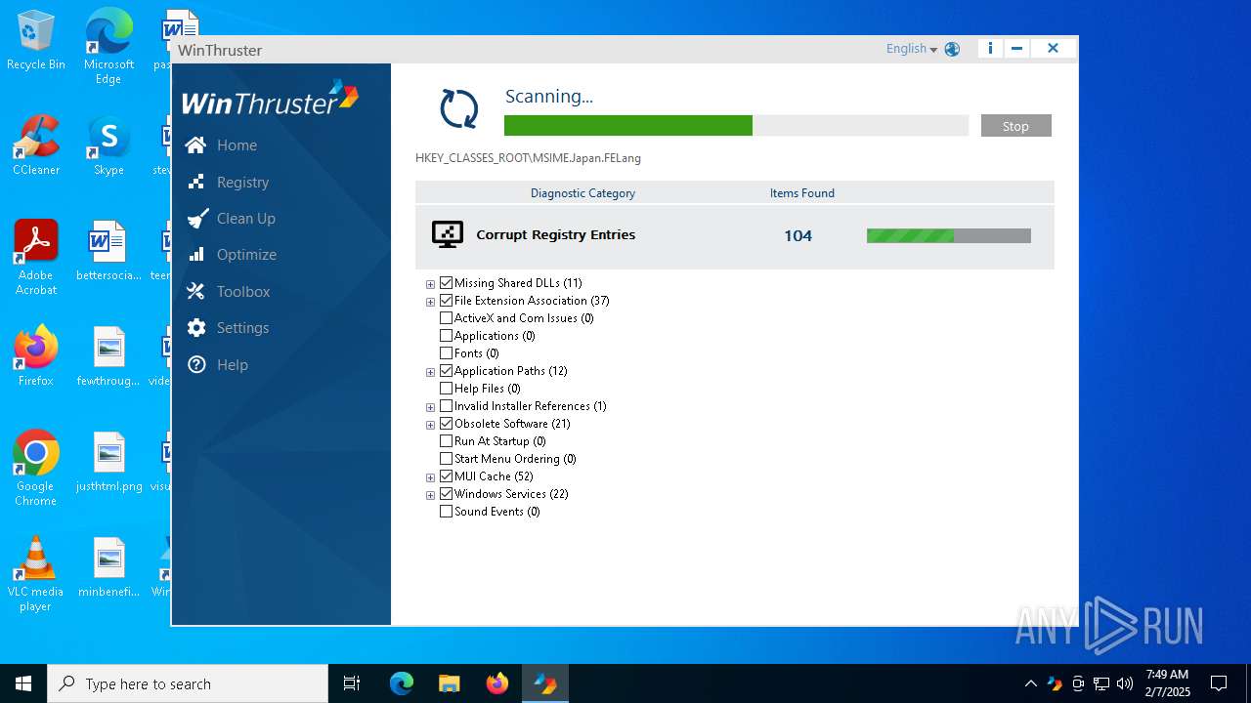The image size is (1251, 703).
Task: Open the Clean Up broom icon
Action: 196,218
